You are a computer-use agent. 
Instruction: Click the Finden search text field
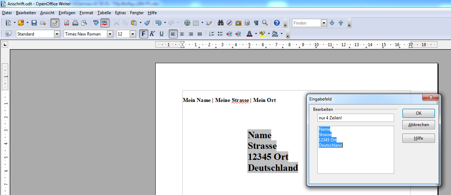306,23
